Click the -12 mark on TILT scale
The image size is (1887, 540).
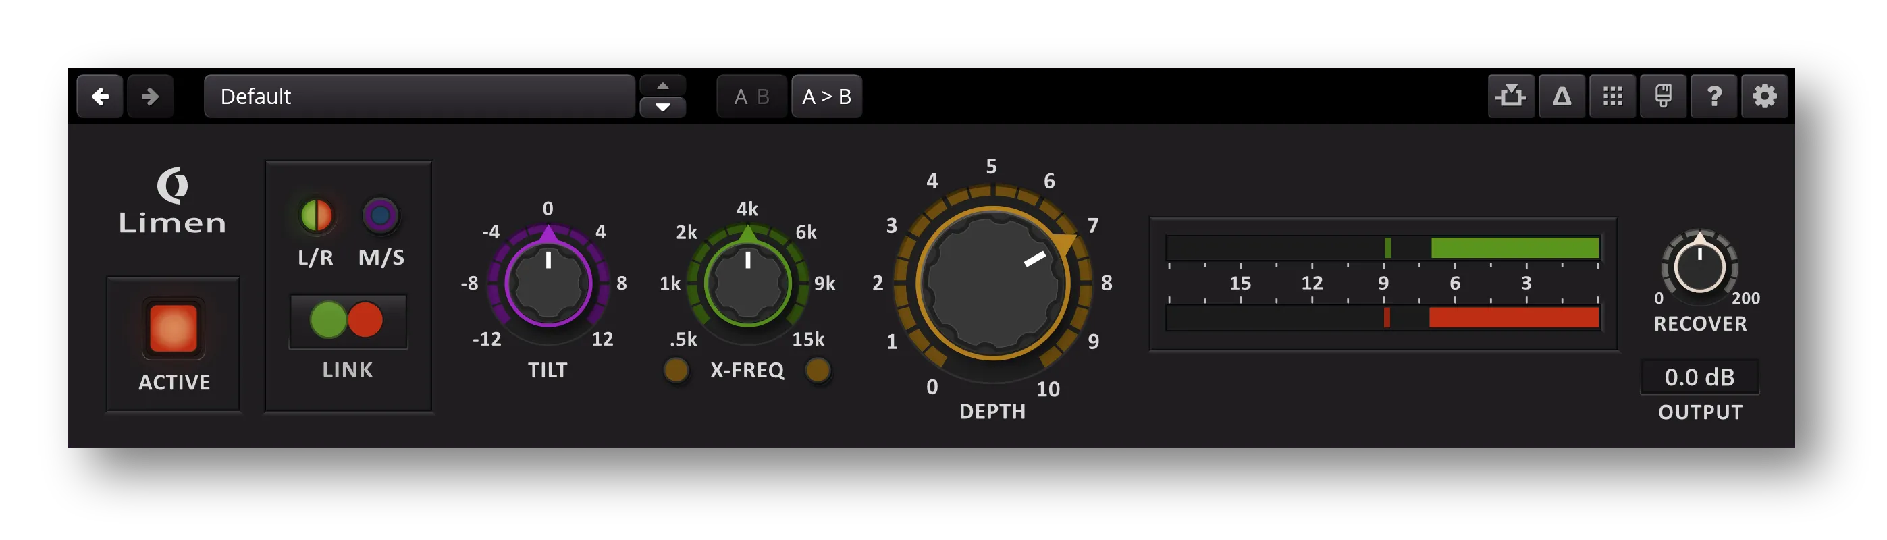486,338
